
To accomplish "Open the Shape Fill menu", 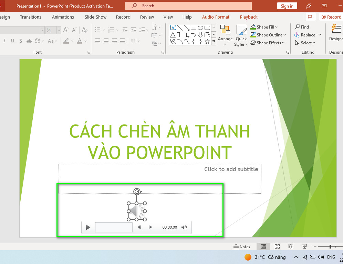I will pos(264,27).
